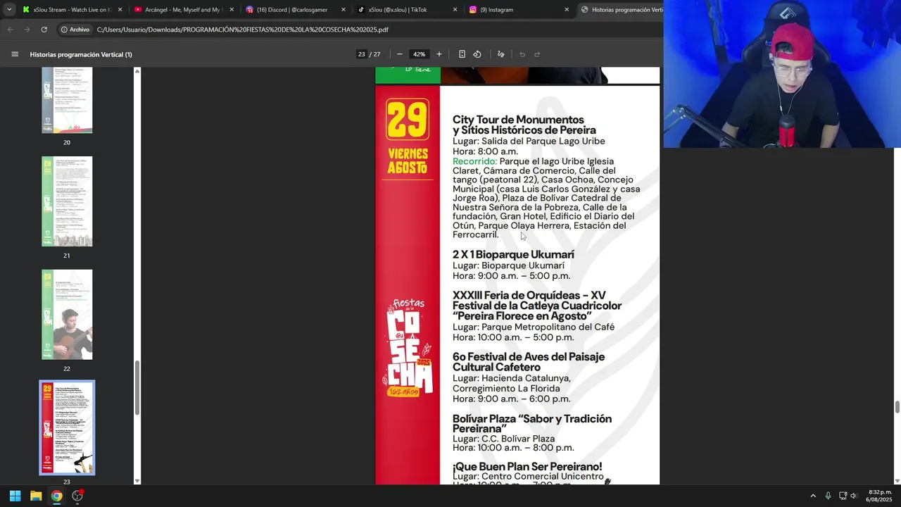Click the fit to page icon
Screen dimensions: 901x507
pyautogui.click(x=462, y=54)
